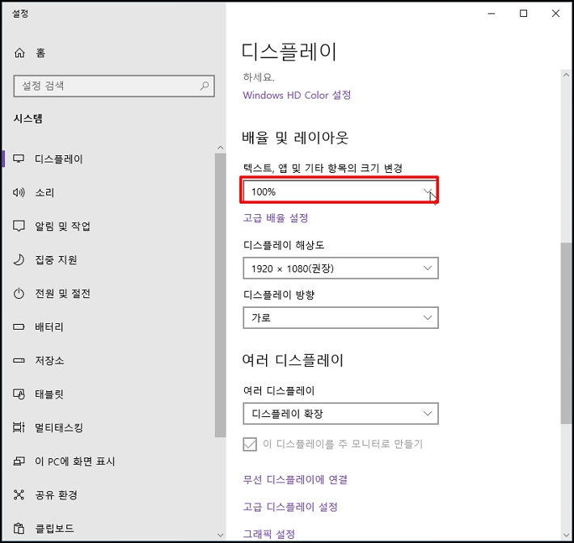Click the moon icon for 집중 지원
The width and height of the screenshot is (574, 543).
click(19, 260)
